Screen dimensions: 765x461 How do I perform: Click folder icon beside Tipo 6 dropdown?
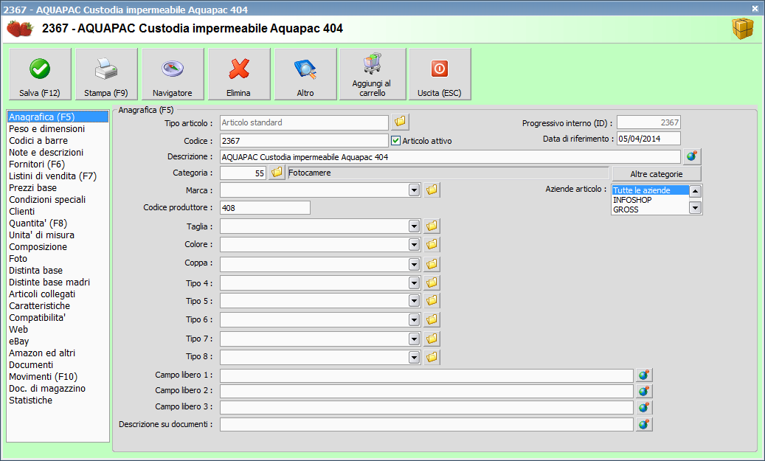(x=432, y=319)
